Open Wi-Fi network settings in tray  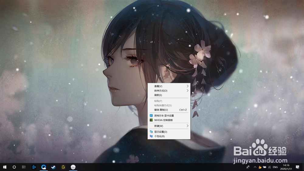coord(269,167)
